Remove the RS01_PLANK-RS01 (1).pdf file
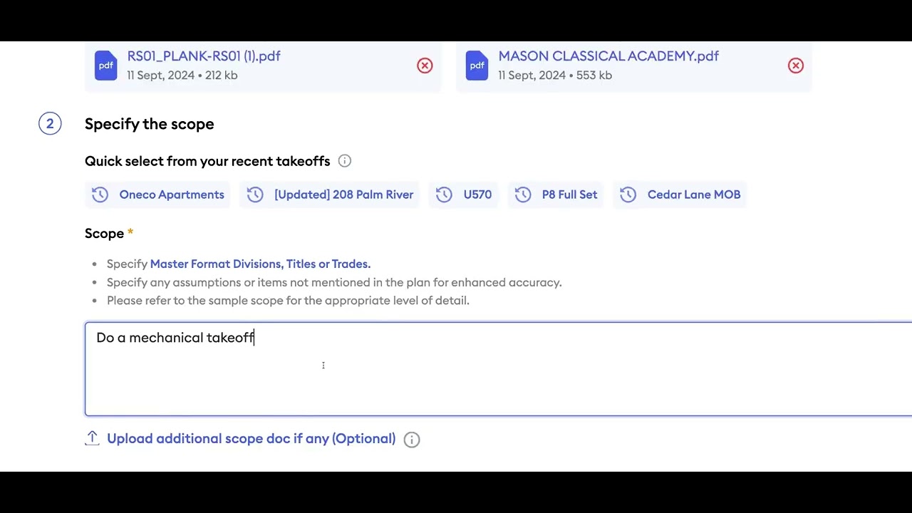This screenshot has height=513, width=912. 425,66
